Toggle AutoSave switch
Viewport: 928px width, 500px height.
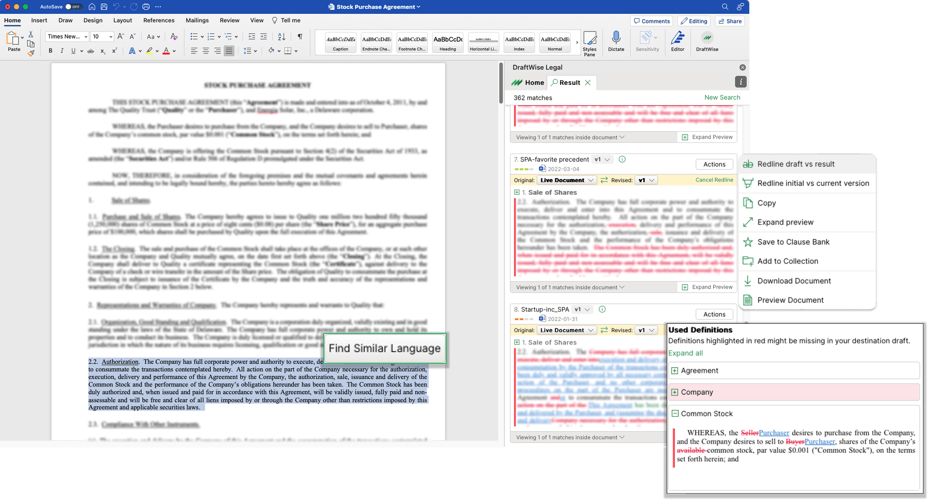pyautogui.click(x=73, y=7)
